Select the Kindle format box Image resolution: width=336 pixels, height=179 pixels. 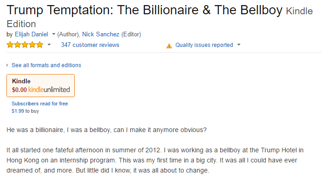pyautogui.click(x=41, y=86)
